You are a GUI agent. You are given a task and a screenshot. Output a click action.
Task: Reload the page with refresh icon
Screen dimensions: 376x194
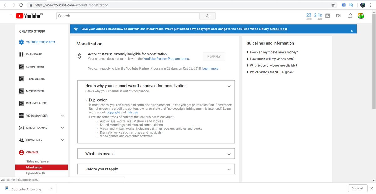click(x=21, y=5)
